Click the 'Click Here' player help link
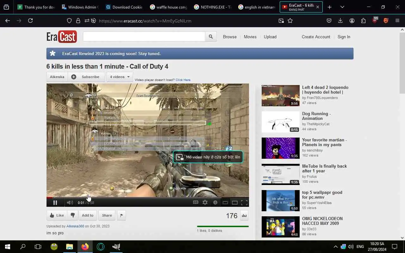405x253 pixels. 183,80
